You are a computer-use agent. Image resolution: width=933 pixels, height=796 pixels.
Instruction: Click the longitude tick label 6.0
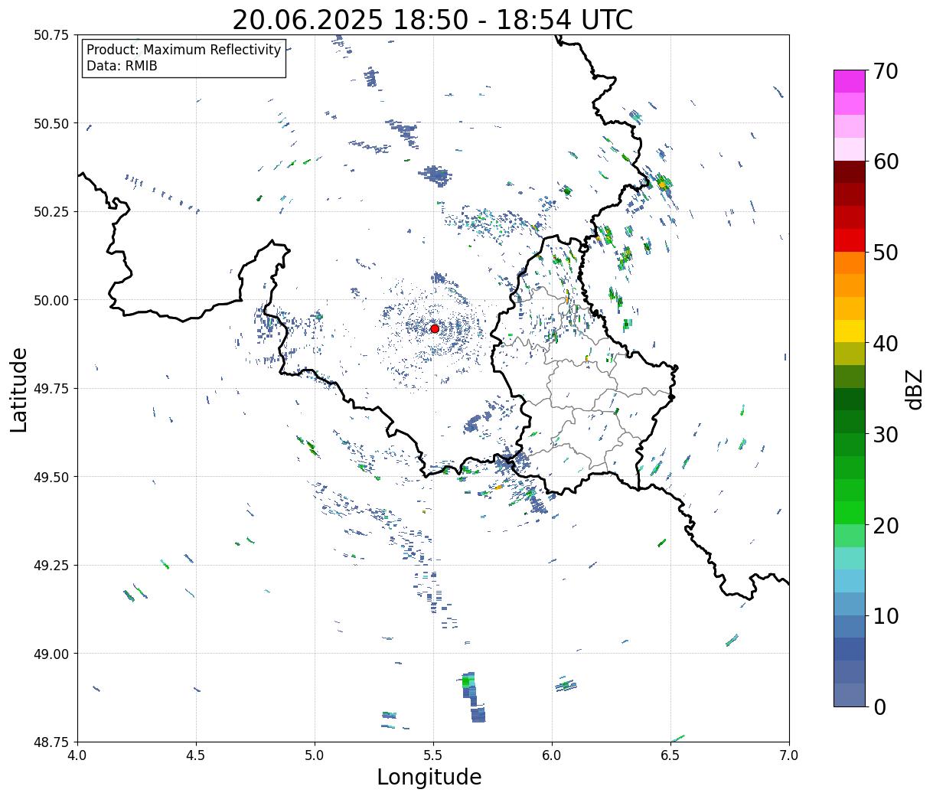coord(552,755)
